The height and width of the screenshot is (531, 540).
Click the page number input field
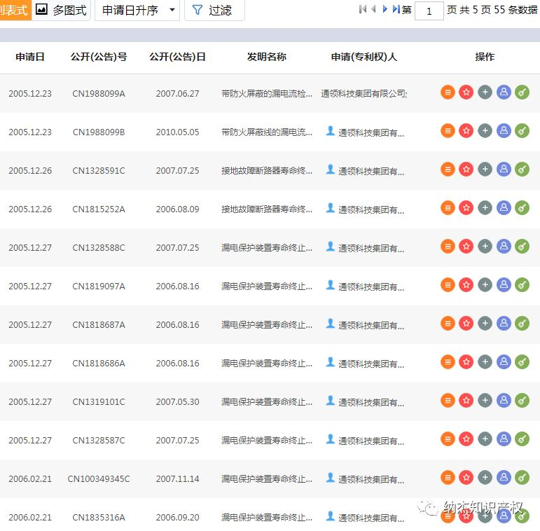coord(429,11)
